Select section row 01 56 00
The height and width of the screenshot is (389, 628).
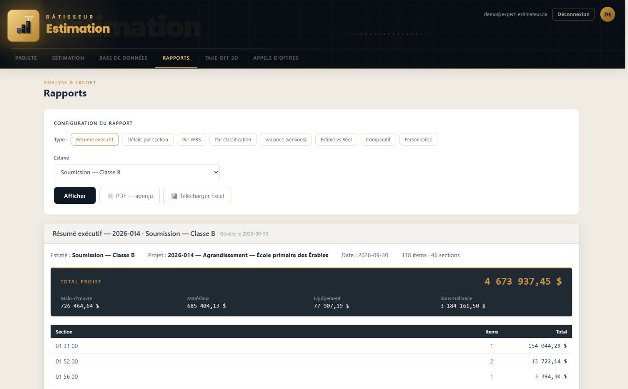[311, 376]
